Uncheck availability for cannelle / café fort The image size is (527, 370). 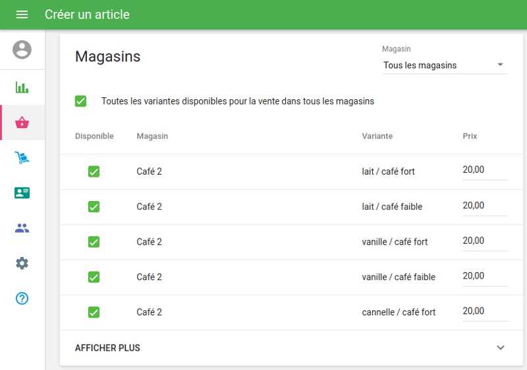pos(94,312)
